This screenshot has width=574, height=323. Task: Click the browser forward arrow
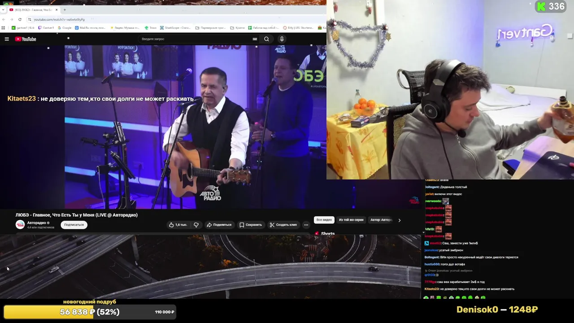pyautogui.click(x=12, y=19)
